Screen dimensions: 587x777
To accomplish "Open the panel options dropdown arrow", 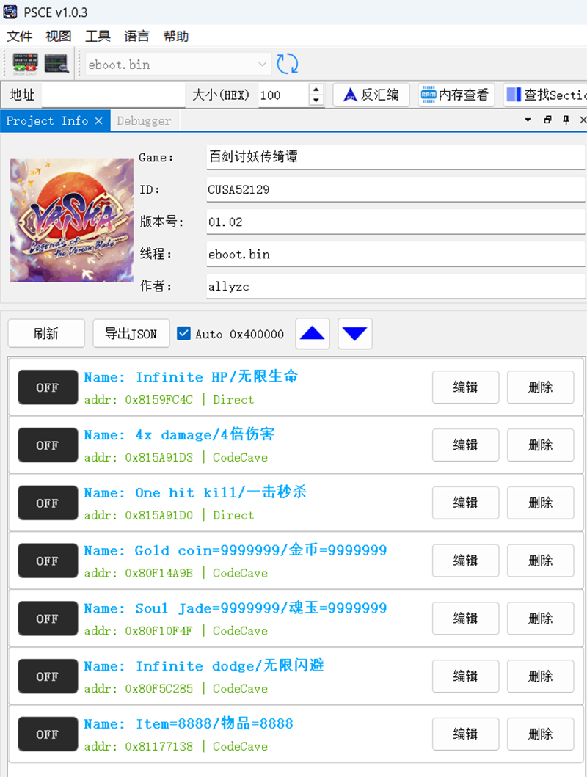I will coord(528,120).
